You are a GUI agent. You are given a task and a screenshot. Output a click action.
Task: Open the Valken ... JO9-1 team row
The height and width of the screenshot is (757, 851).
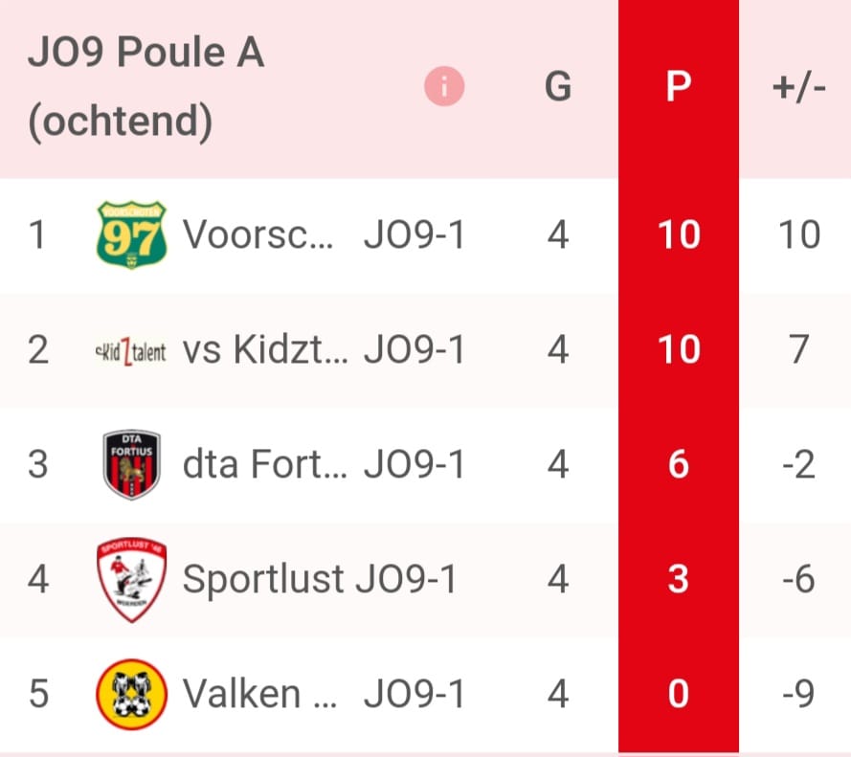[425, 694]
